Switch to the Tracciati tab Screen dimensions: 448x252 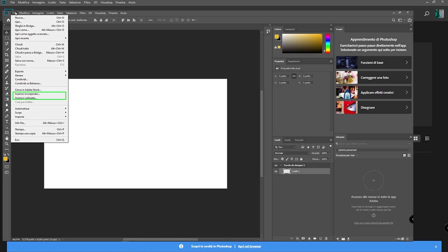[299, 140]
